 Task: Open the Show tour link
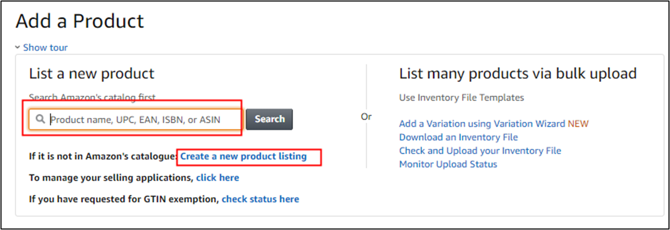click(x=45, y=48)
